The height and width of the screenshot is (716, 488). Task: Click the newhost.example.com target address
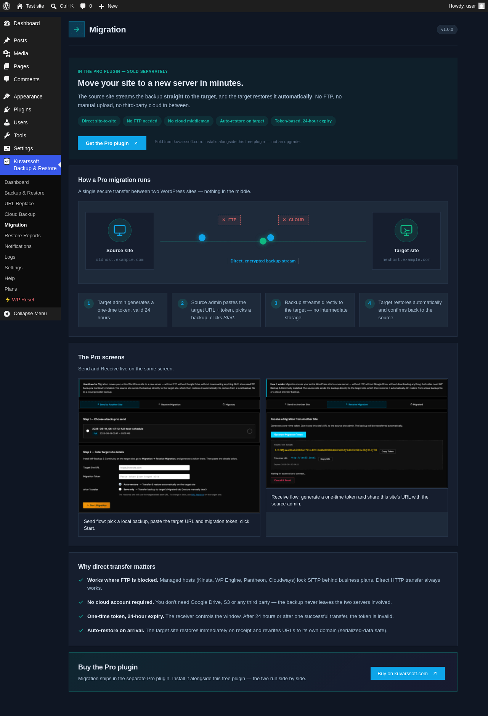click(x=406, y=260)
